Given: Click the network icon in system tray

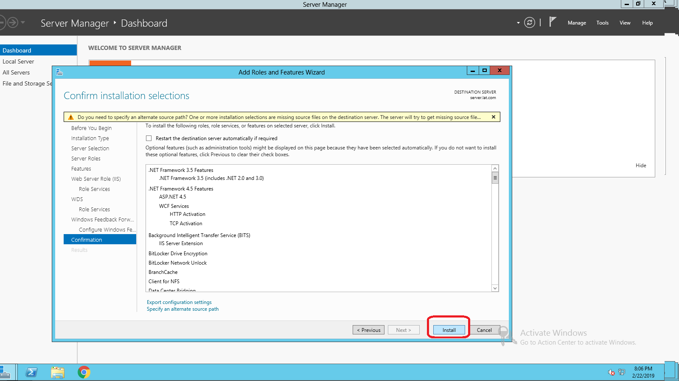Looking at the screenshot, I should [622, 372].
